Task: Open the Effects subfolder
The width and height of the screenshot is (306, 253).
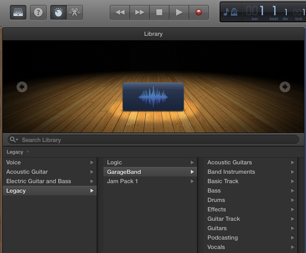Action: (250, 209)
